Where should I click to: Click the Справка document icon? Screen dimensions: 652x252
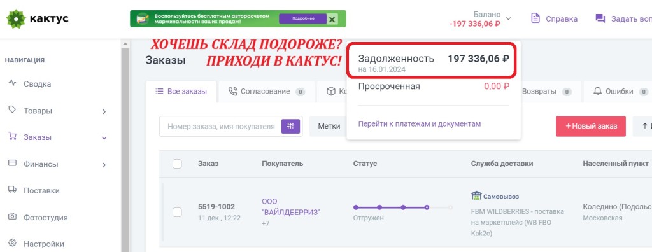click(x=535, y=18)
